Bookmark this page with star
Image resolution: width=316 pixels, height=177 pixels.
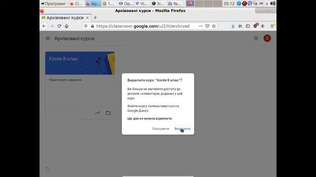point(214,26)
